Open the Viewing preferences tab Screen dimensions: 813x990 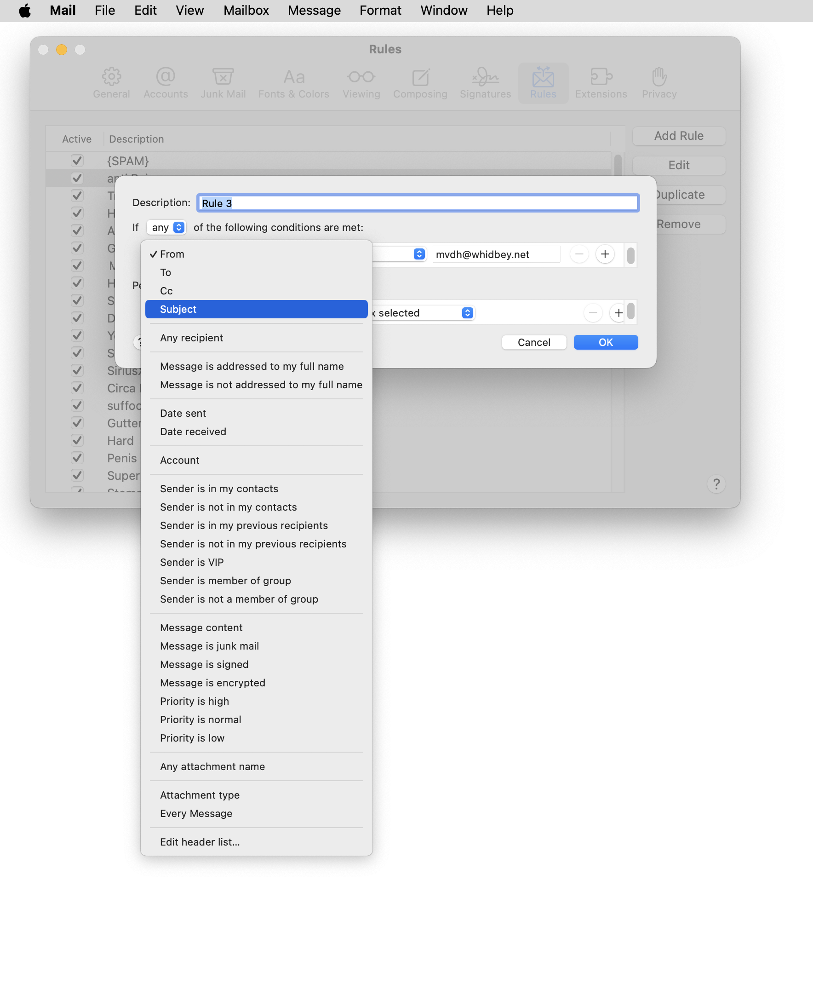tap(361, 83)
